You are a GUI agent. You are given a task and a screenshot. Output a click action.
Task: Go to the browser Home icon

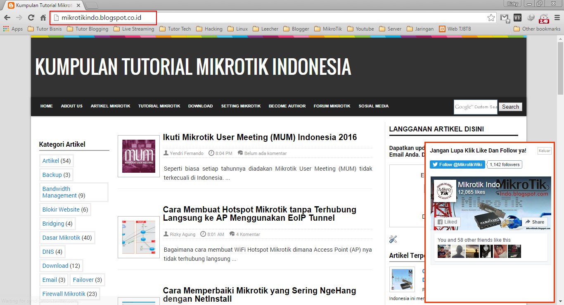43,17
